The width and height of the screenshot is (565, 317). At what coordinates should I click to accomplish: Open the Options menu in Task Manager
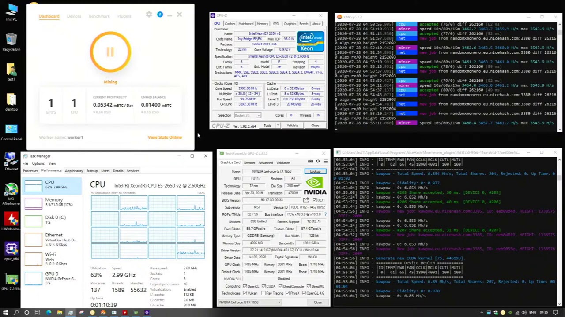[x=38, y=163]
